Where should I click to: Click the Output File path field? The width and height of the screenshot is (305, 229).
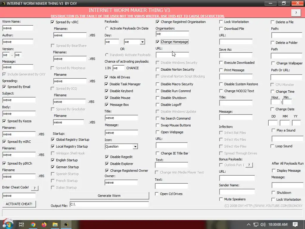[109, 204]
